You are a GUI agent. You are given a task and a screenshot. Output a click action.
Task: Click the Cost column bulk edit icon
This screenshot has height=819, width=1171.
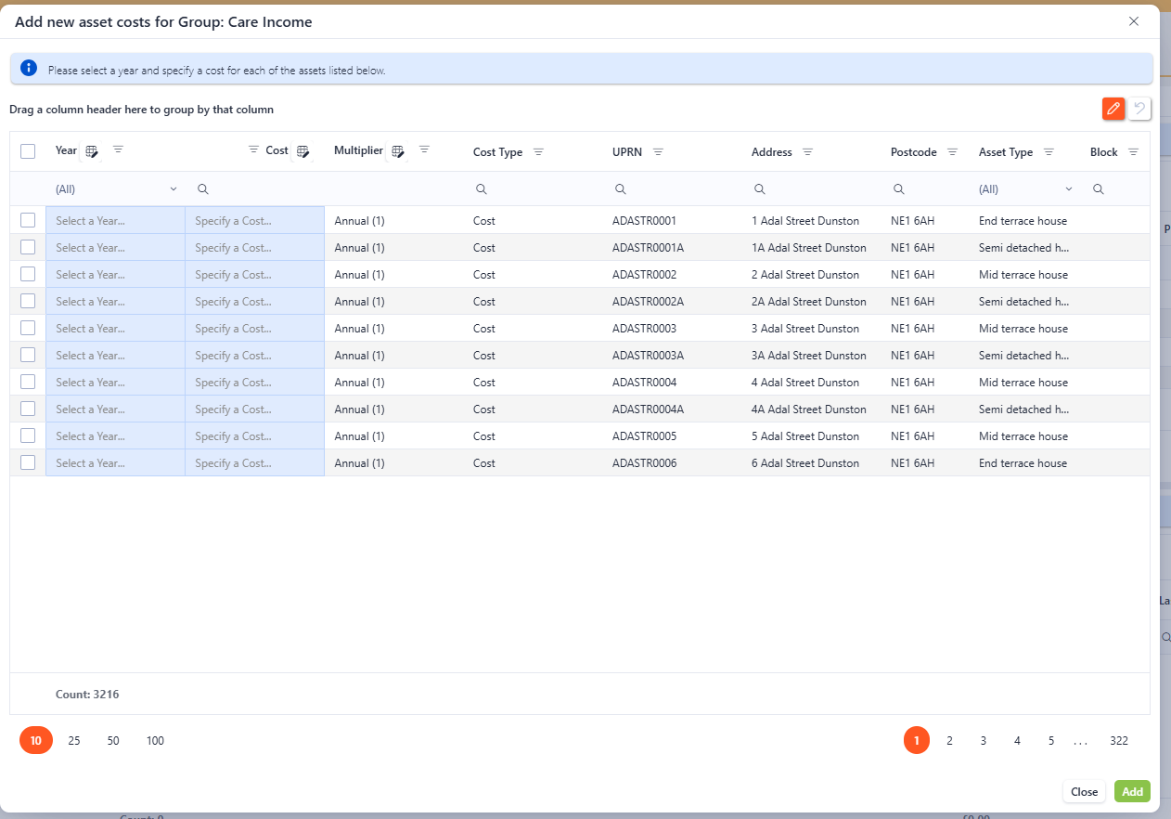pos(302,151)
